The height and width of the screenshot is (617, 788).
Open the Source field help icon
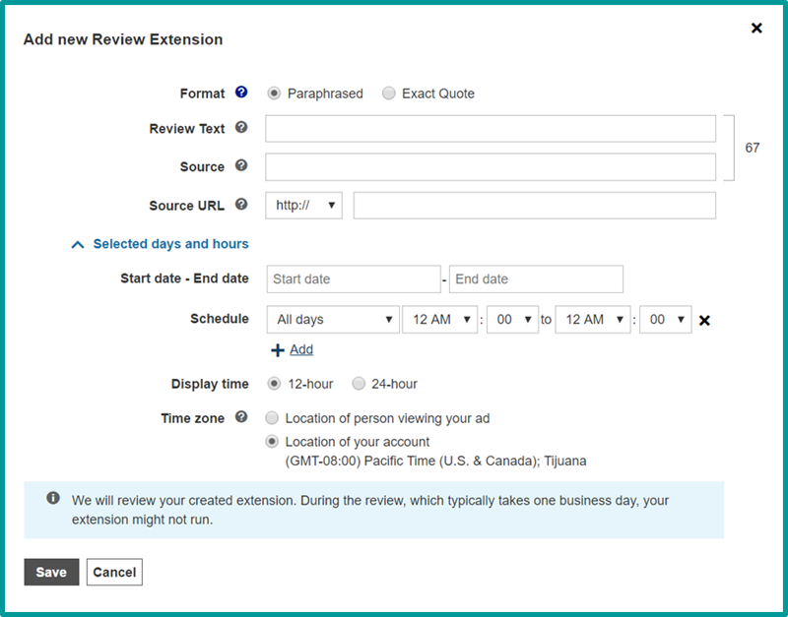click(x=241, y=165)
